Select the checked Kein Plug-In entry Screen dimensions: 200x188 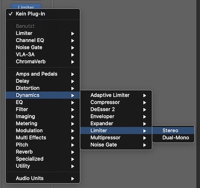point(43,14)
